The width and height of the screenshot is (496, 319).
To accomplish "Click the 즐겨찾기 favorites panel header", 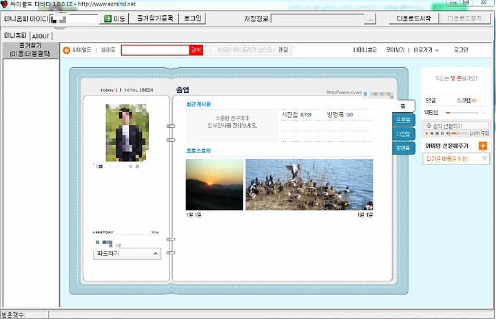I will pyautogui.click(x=30, y=50).
